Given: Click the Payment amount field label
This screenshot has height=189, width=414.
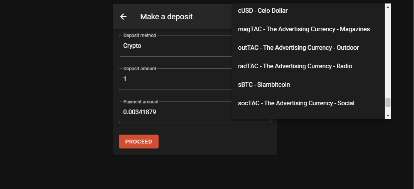Looking at the screenshot, I should click(x=141, y=101).
